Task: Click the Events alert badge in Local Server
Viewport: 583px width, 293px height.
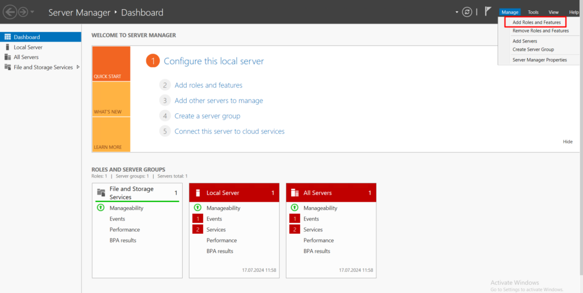Action: [x=198, y=218]
